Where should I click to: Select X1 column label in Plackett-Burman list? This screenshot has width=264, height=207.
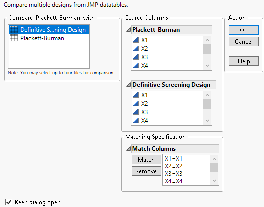tap(144, 40)
